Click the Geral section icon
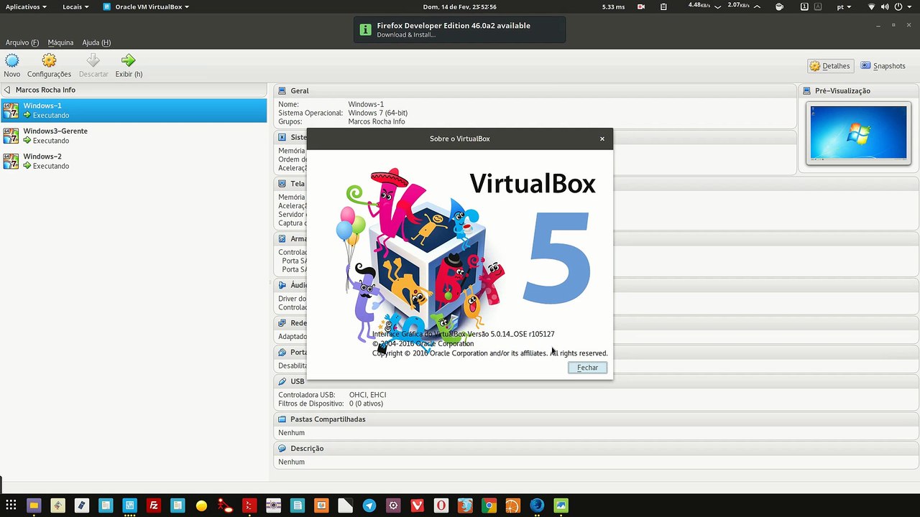Image resolution: width=920 pixels, height=517 pixels. coord(282,90)
